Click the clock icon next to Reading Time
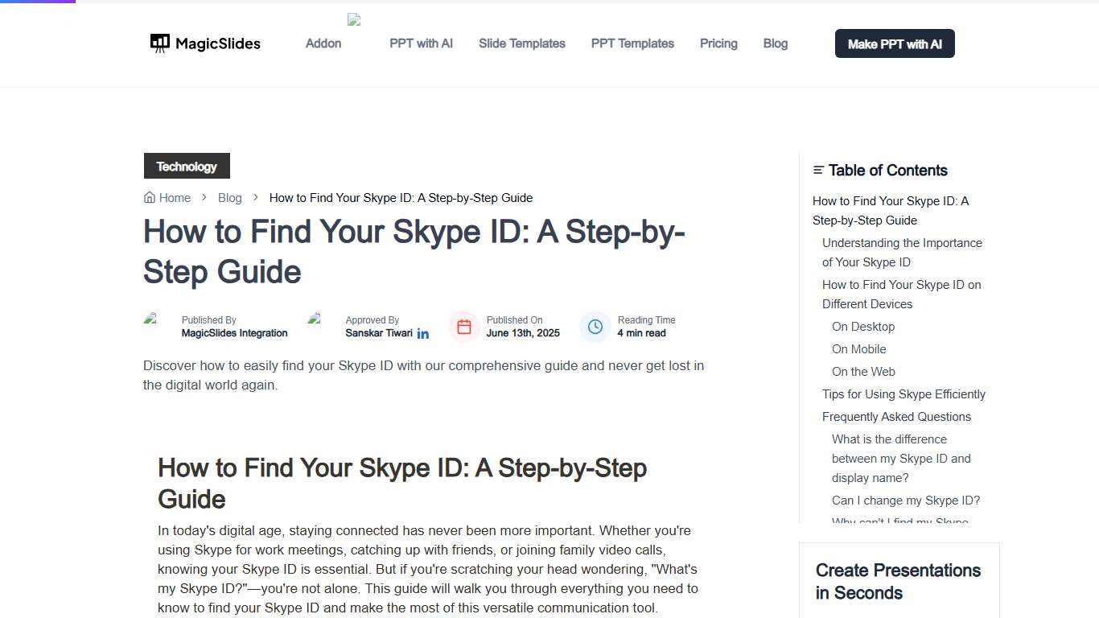The width and height of the screenshot is (1099, 618). (595, 327)
